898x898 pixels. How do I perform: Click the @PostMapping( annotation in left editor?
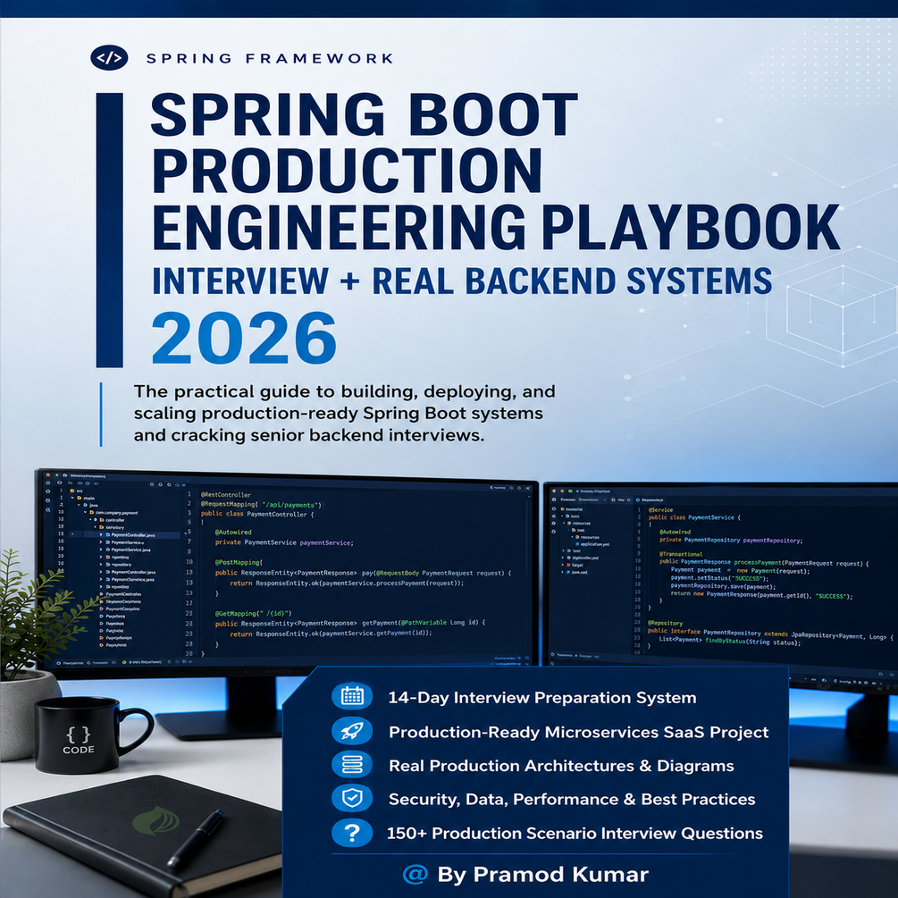coord(239,562)
